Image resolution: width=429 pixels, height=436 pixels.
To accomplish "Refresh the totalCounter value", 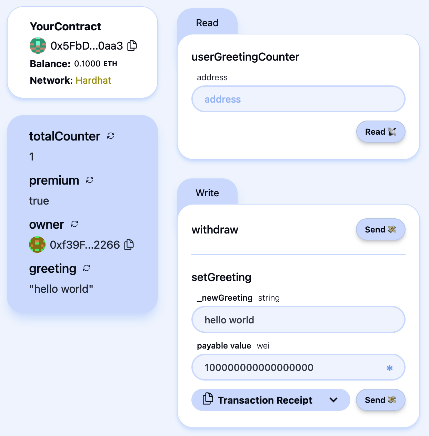I will pos(110,136).
